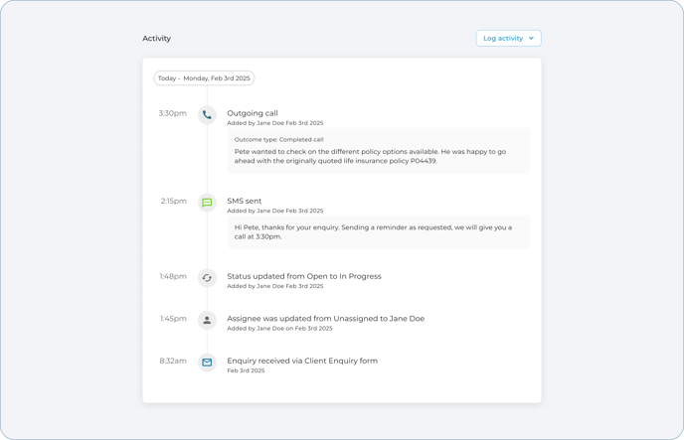The image size is (684, 440).
Task: Click the enquiry envelope mail icon
Action: (x=207, y=363)
